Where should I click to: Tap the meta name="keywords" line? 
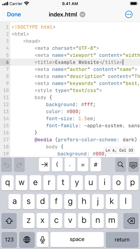click(x=87, y=83)
